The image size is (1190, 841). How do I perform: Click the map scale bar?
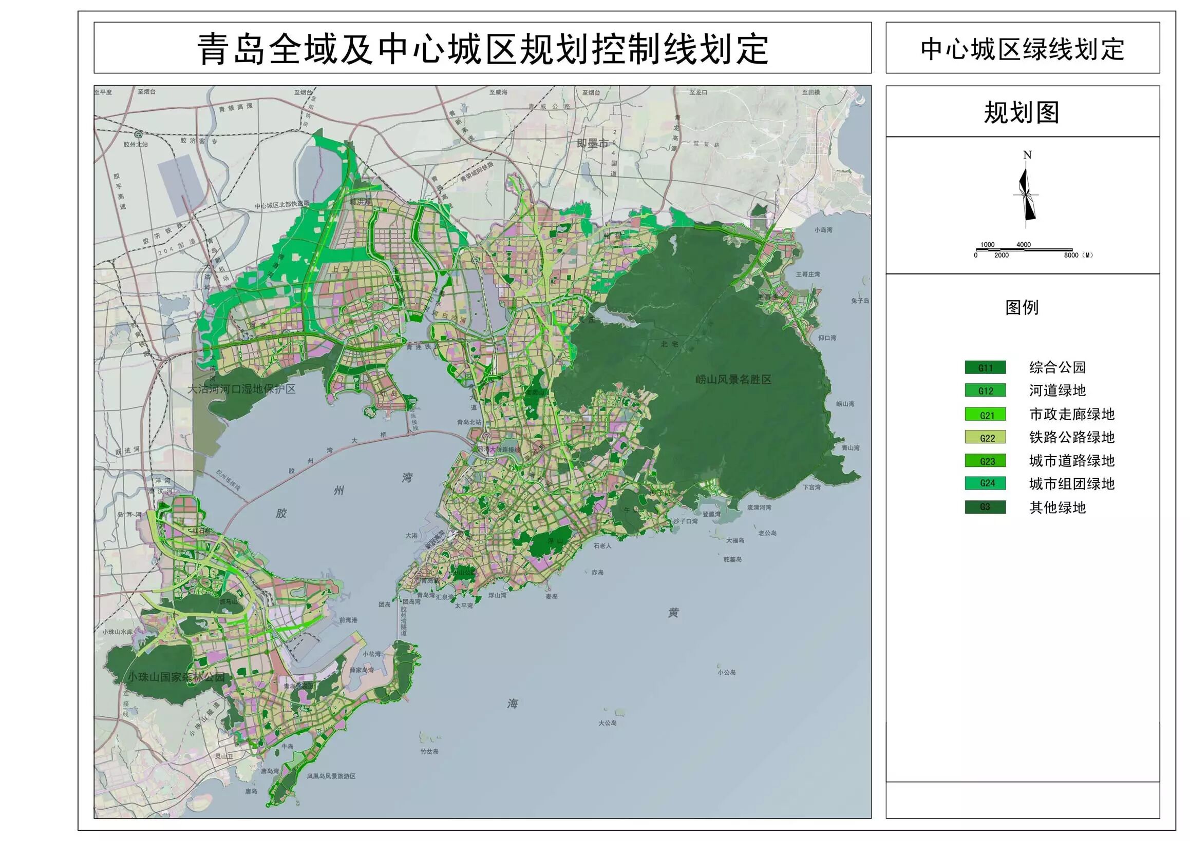(1023, 250)
